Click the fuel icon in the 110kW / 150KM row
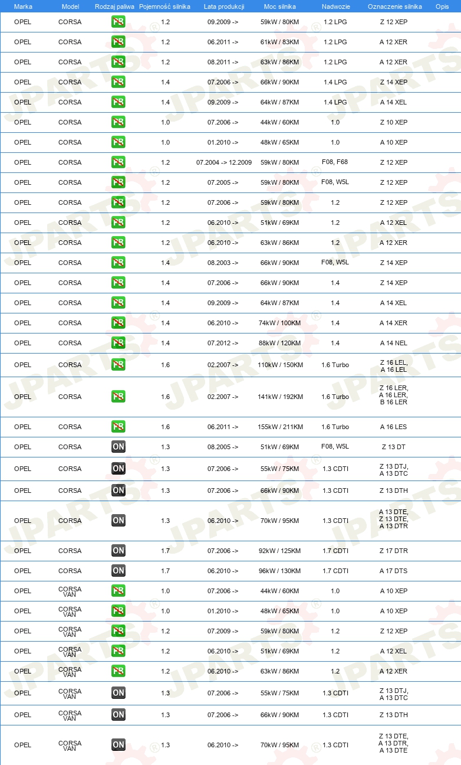This screenshot has width=461, height=765. pyautogui.click(x=118, y=365)
